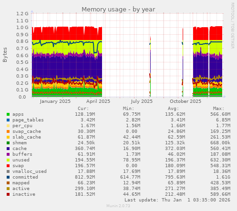Click the 'Avg:' column header
Screen dimensions: 237x211
pos(173,109)
